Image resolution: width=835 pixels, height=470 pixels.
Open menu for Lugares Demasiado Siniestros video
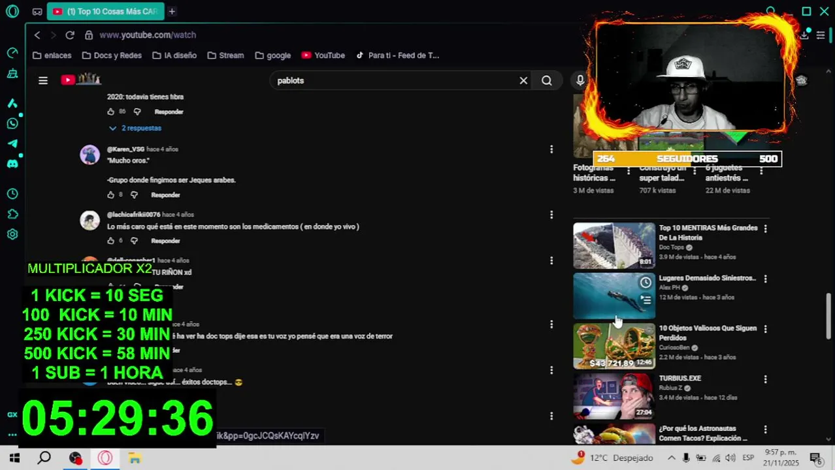tap(765, 279)
